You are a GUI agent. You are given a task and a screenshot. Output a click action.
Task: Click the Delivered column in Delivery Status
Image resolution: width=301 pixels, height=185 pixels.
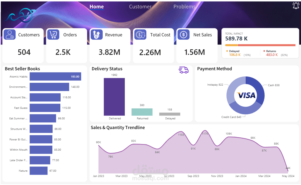coord(114,97)
